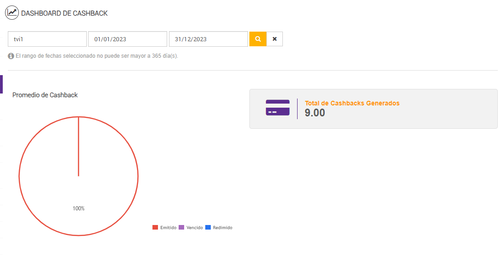Toggle the purple Vencido legend swatch

[181, 228]
